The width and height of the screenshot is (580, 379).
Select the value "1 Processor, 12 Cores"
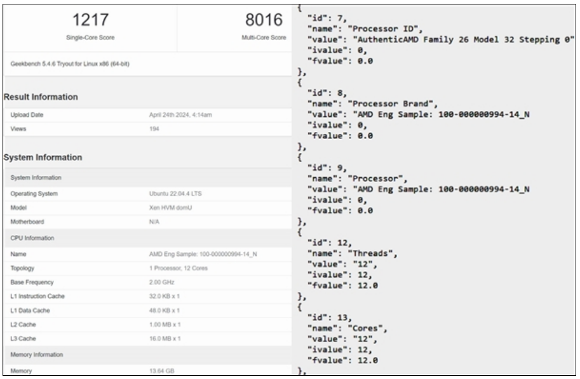(x=179, y=269)
